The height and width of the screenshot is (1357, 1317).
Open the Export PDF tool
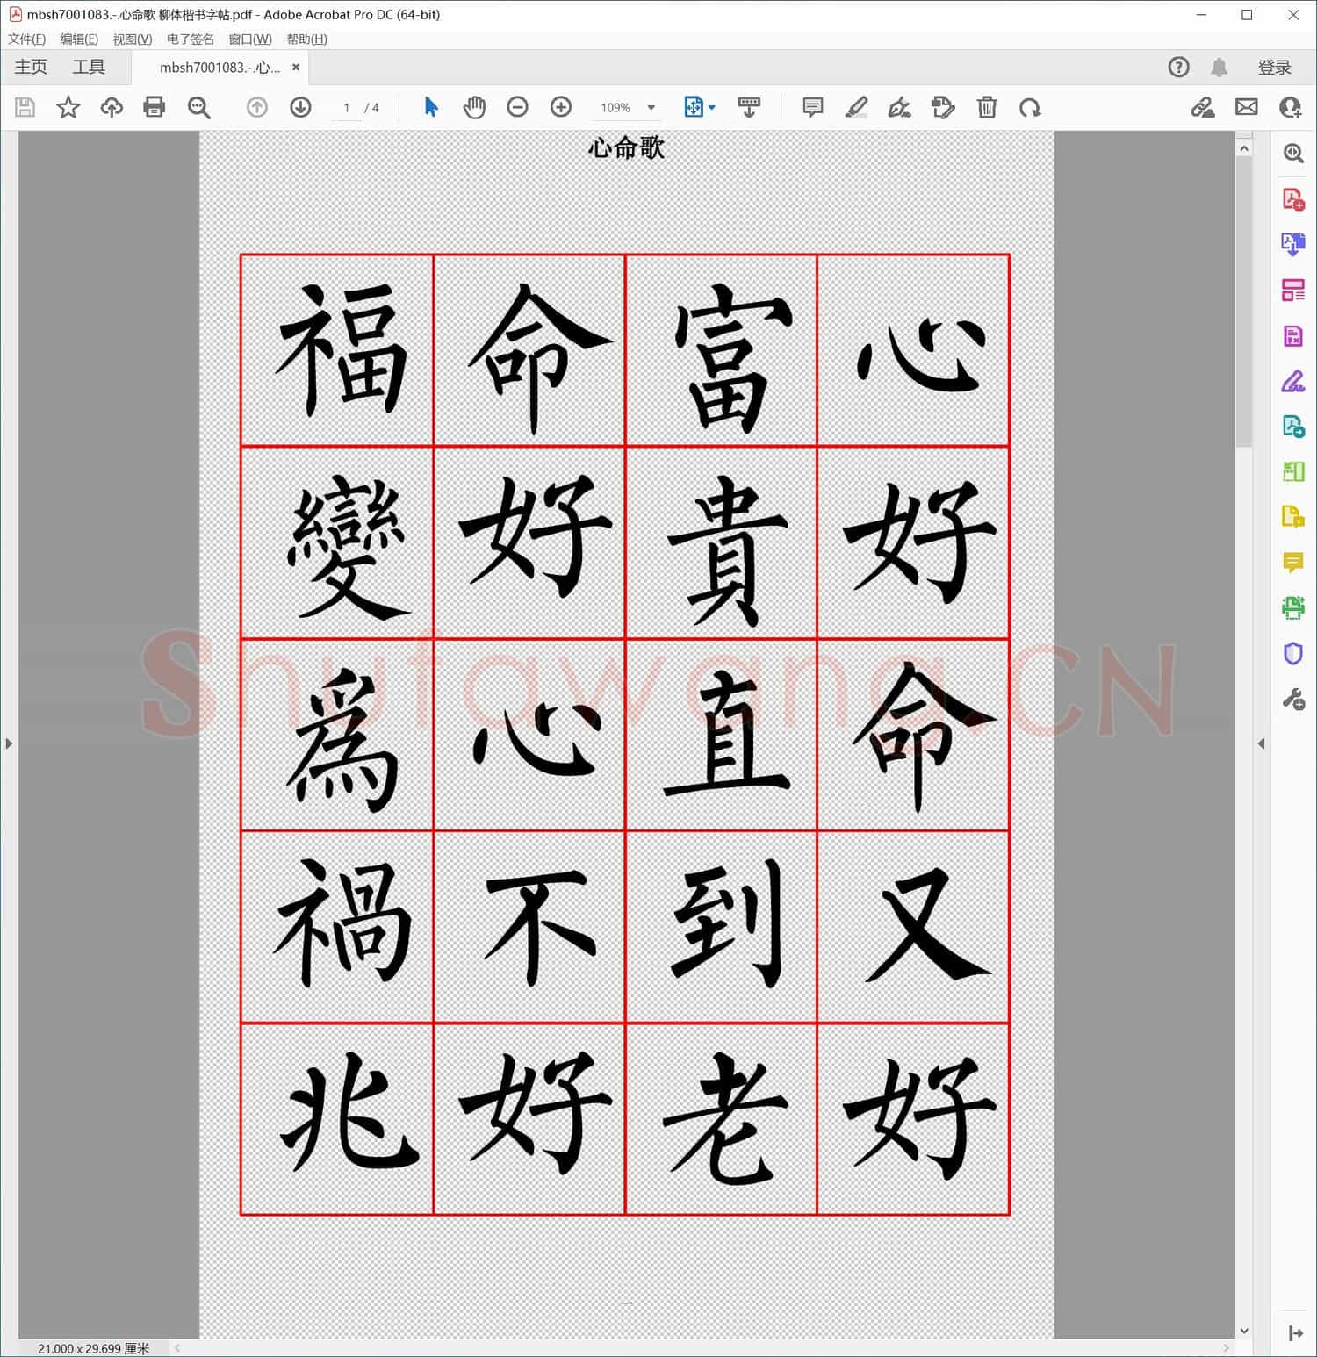coord(1292,242)
